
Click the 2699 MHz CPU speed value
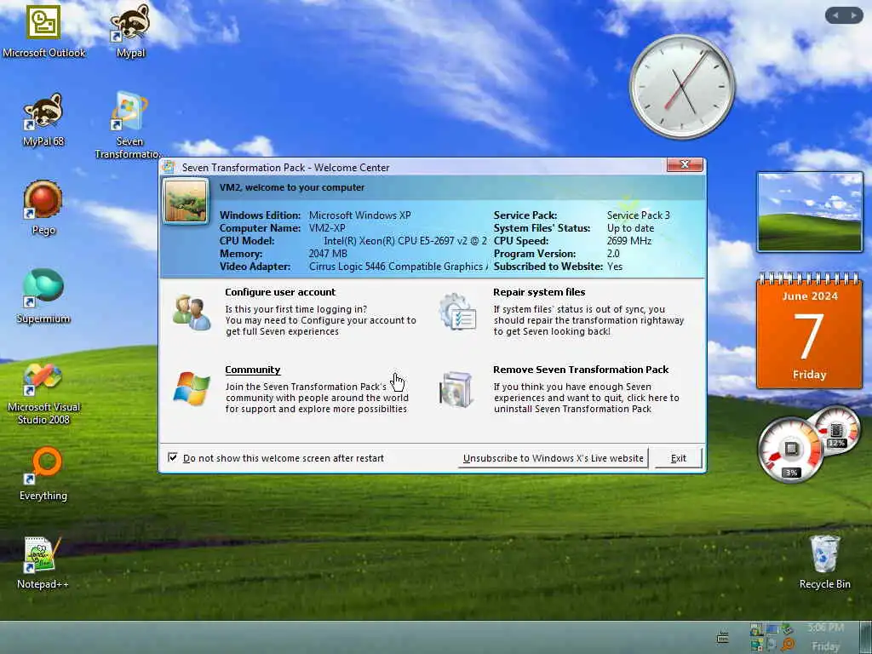coord(629,241)
